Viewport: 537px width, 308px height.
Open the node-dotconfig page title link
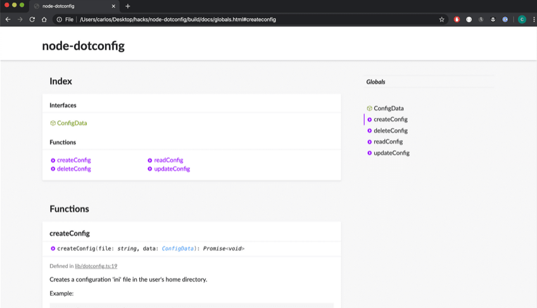click(83, 46)
